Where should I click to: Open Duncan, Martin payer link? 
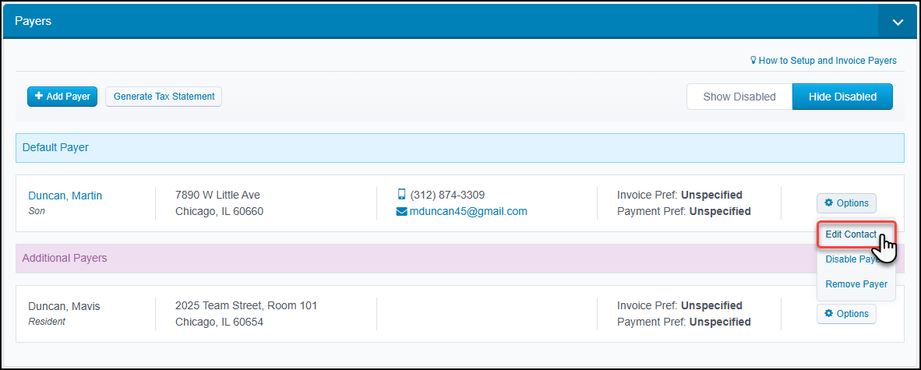point(65,196)
